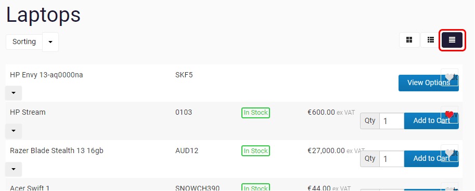475x191 pixels.
Task: Add Razer Blade Stealth to cart
Action: [431, 159]
